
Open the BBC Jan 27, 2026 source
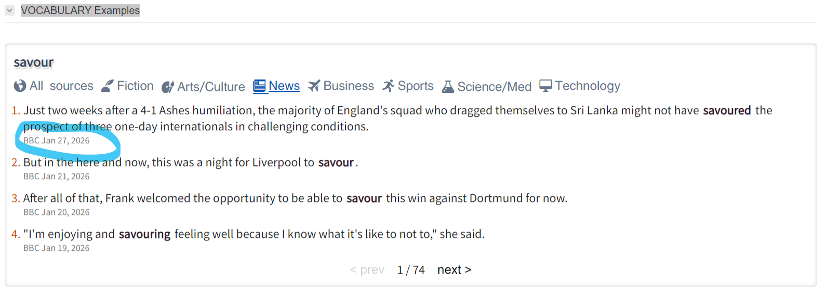(57, 141)
